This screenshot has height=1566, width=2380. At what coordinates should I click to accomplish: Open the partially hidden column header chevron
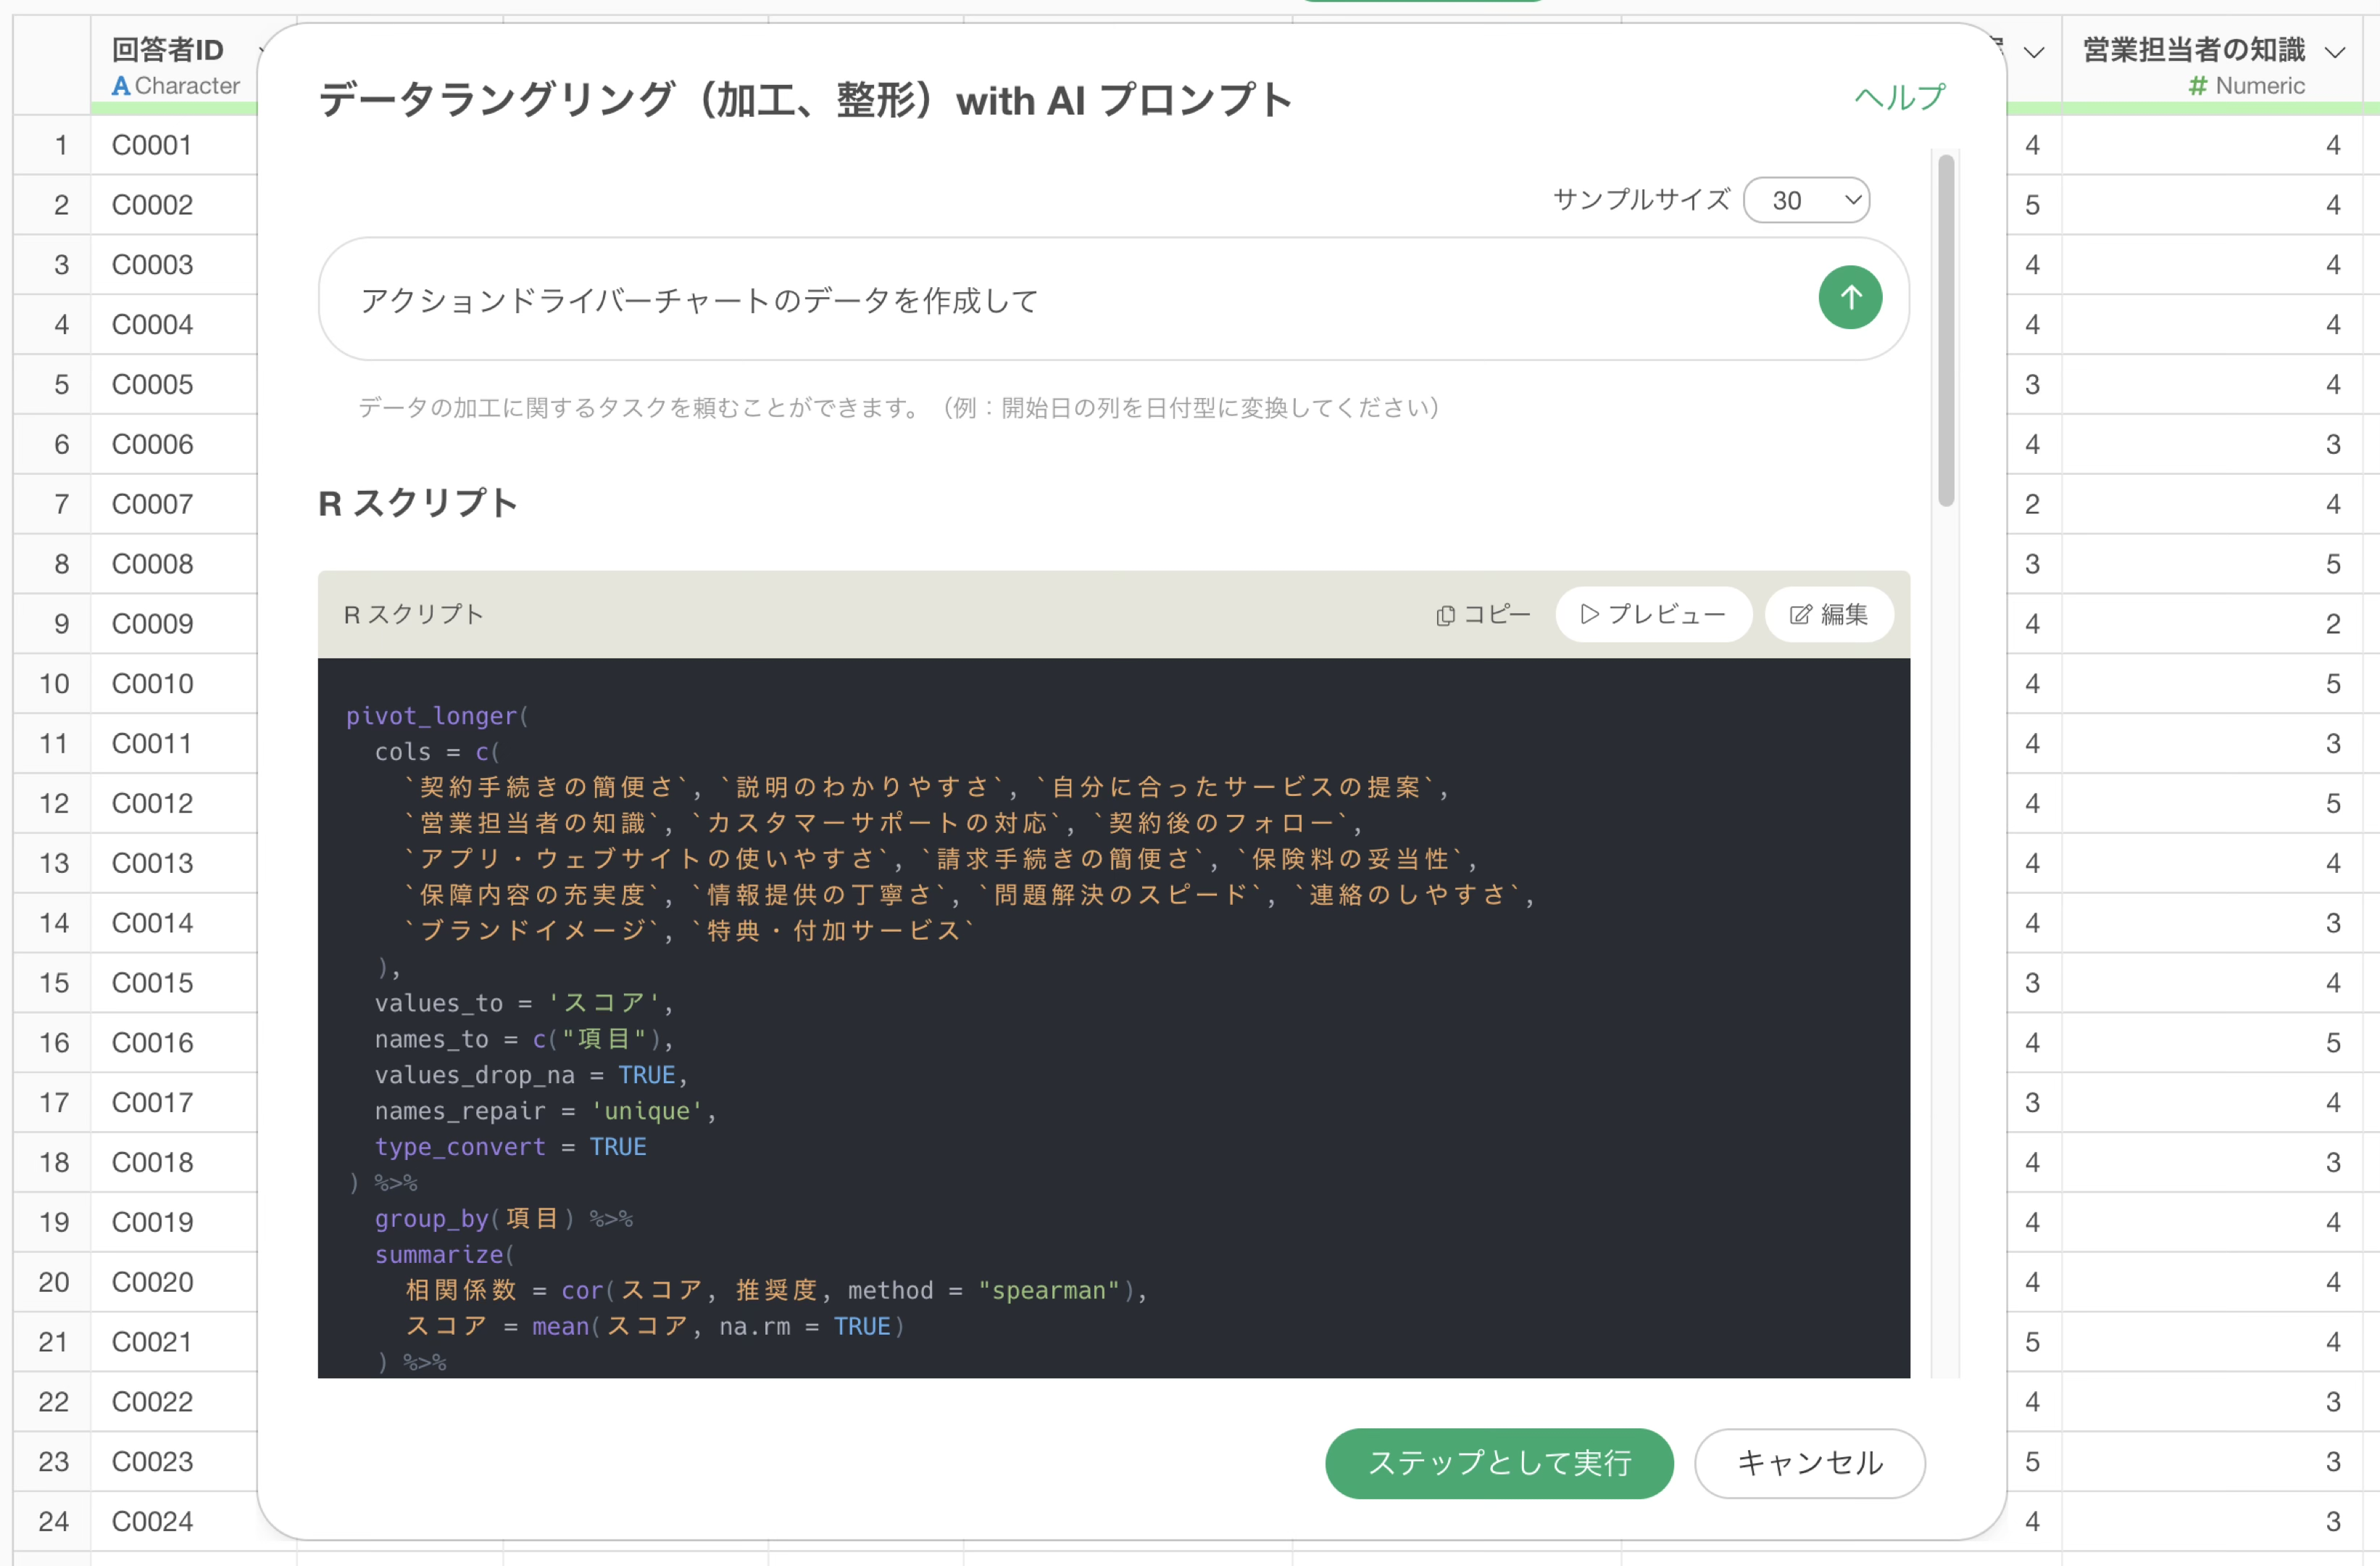[x=2033, y=52]
